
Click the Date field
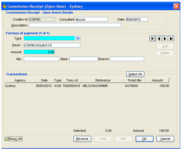tap(137, 19)
